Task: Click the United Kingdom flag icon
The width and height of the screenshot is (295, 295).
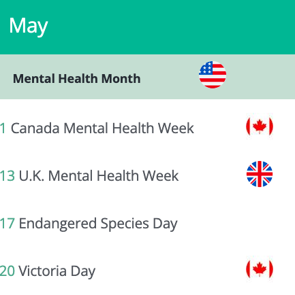Action: coord(260,174)
